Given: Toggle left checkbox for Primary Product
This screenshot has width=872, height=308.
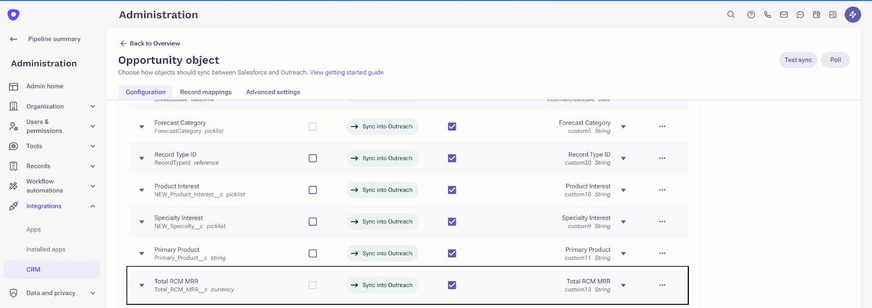Looking at the screenshot, I should (313, 254).
